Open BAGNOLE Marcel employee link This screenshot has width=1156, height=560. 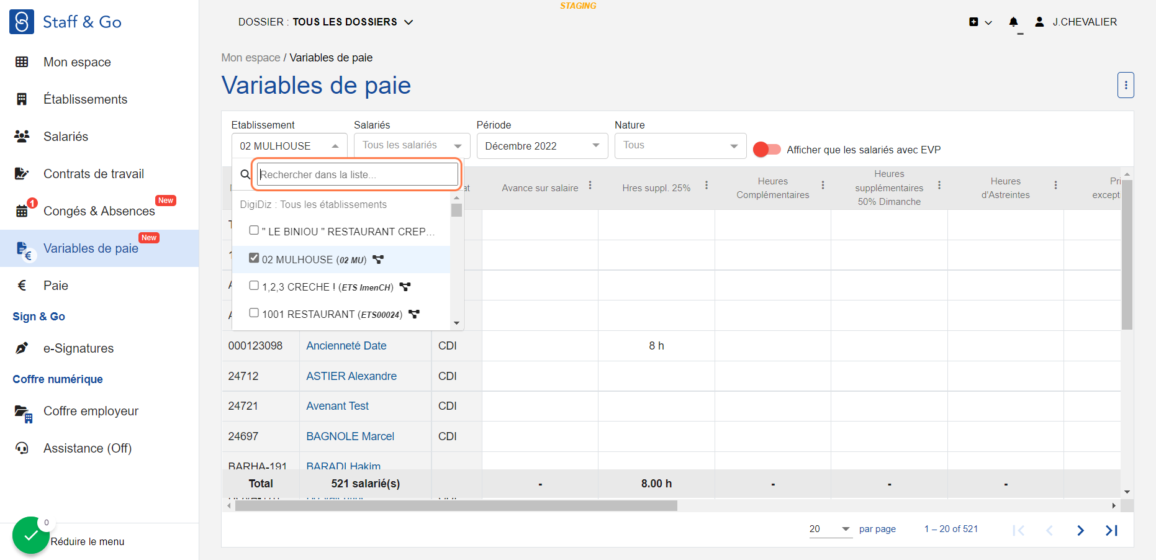pyautogui.click(x=350, y=436)
